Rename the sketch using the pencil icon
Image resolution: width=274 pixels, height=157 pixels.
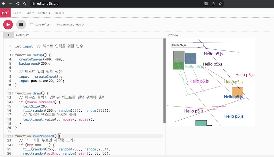click(83, 24)
